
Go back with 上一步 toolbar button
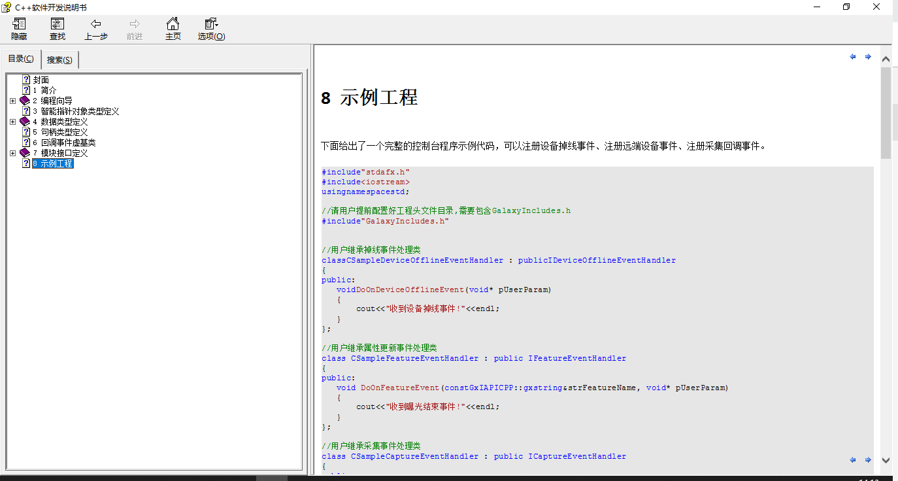[96, 29]
